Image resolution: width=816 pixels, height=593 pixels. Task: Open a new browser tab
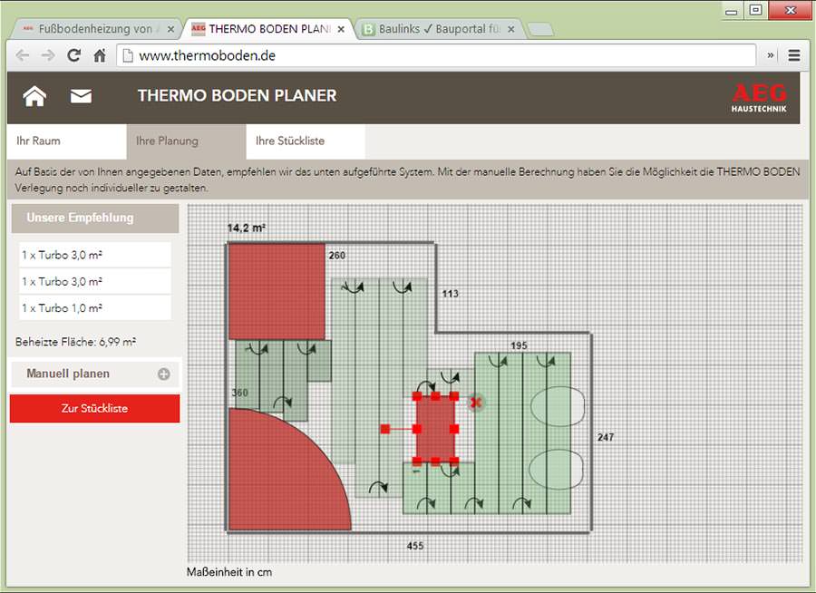[x=540, y=29]
